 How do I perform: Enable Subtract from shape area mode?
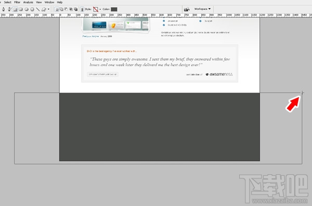tap(66, 9)
